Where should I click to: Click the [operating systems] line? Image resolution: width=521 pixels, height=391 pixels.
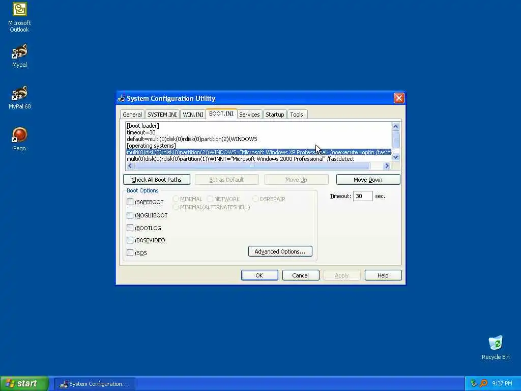(x=151, y=146)
